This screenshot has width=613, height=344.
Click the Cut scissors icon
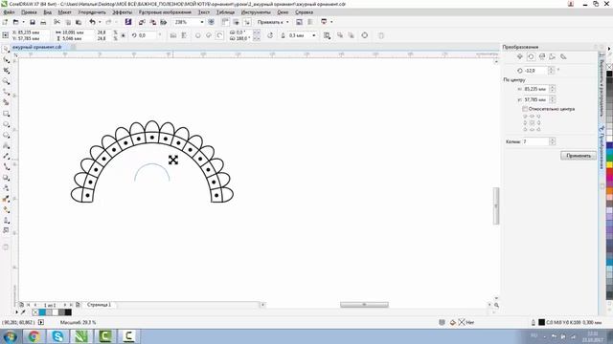[57, 22]
